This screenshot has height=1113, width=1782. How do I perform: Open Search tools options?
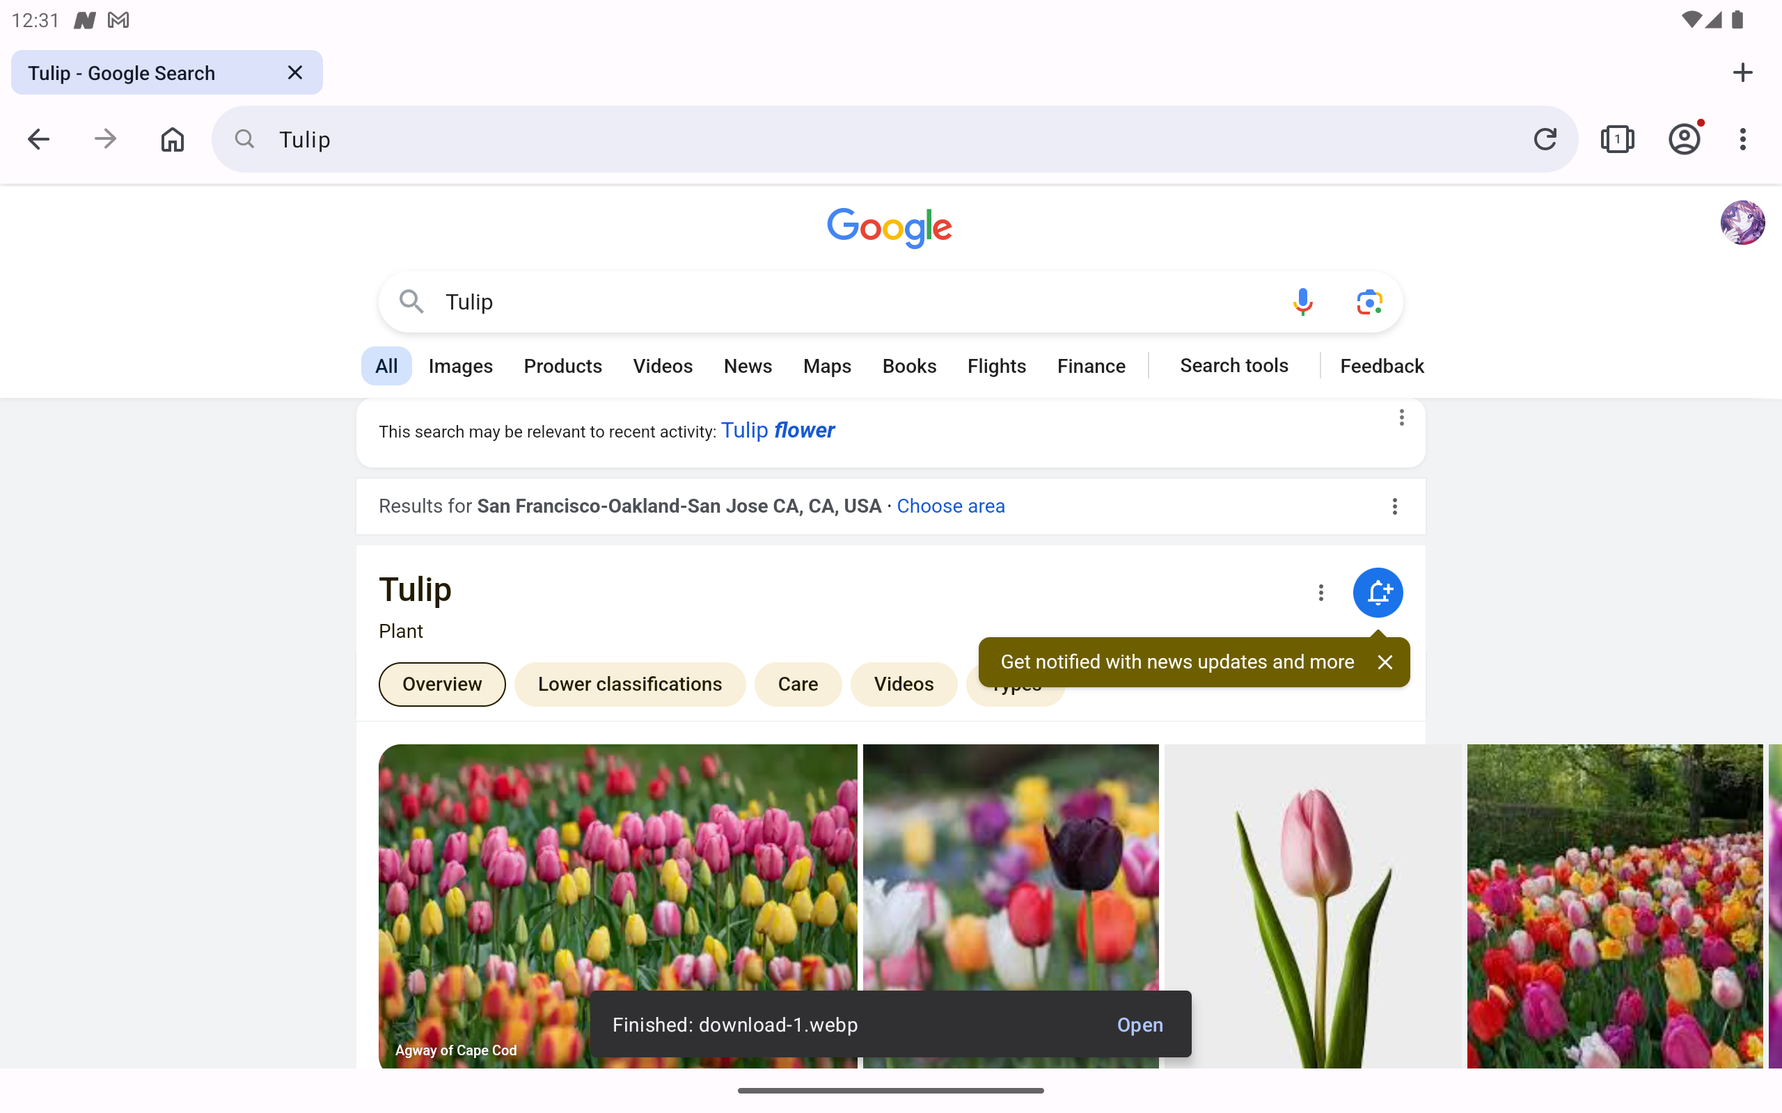[1234, 366]
